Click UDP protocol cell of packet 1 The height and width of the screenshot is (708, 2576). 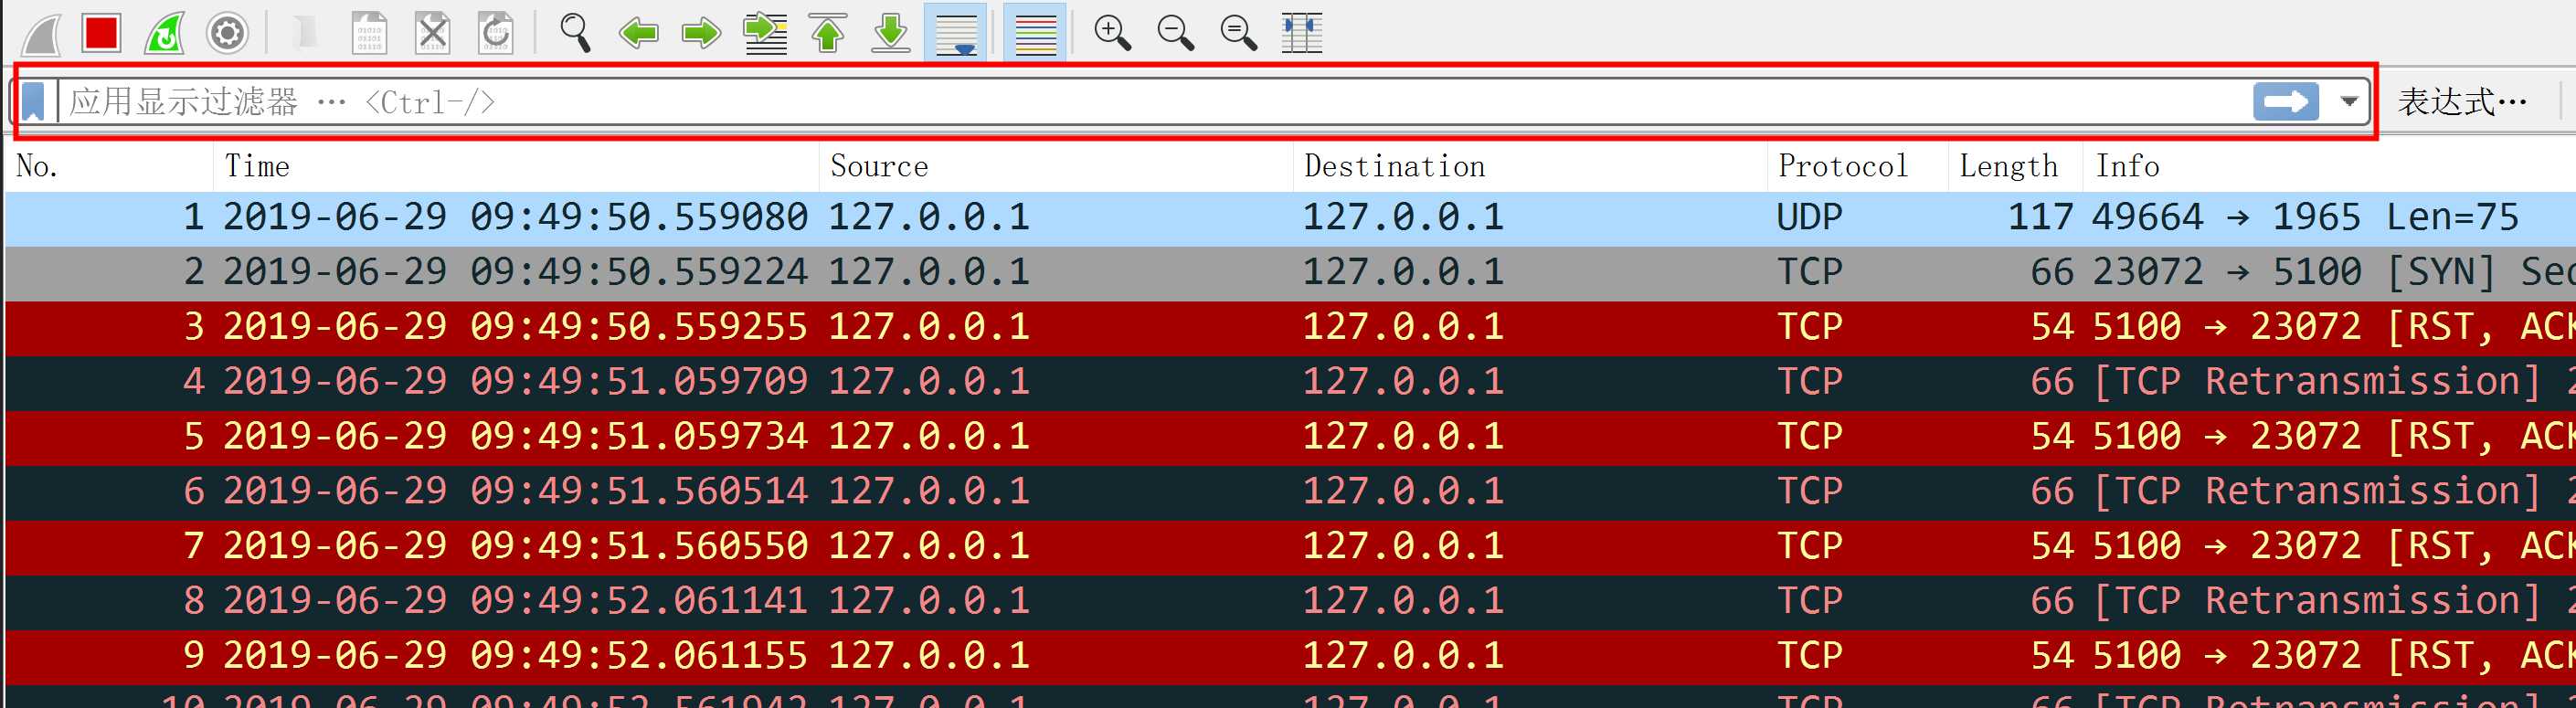point(1809,218)
